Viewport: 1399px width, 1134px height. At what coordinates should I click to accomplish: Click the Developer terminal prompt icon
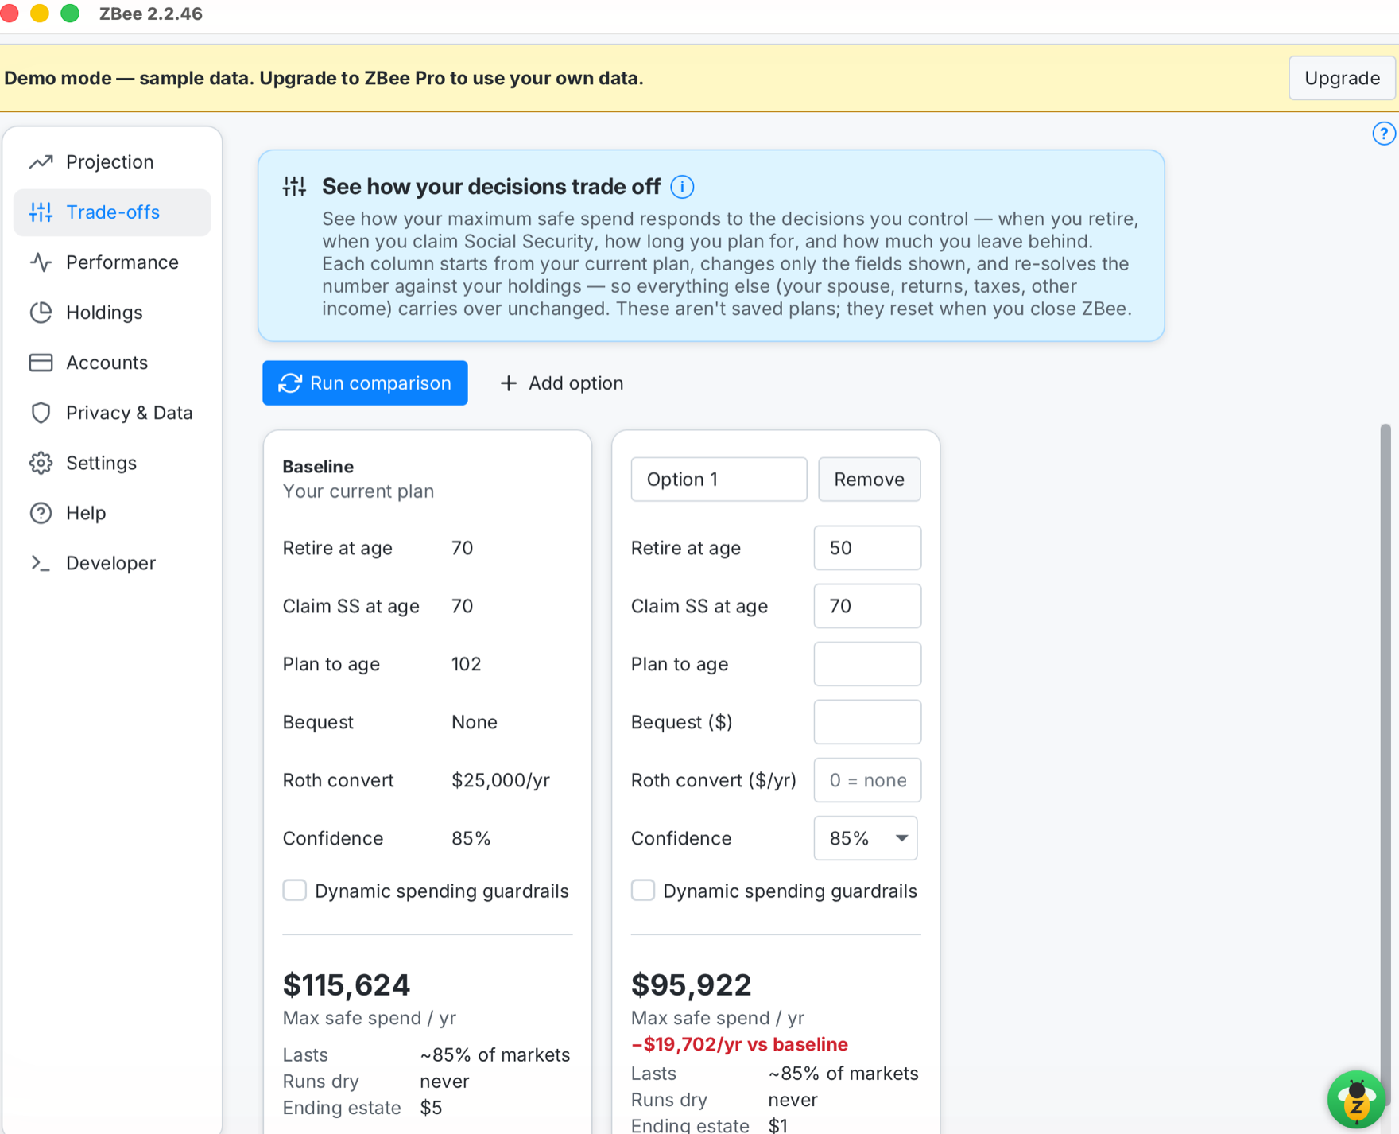coord(41,563)
